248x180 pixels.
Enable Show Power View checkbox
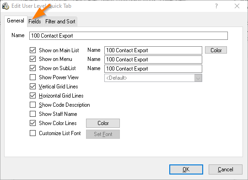[x=33, y=77]
